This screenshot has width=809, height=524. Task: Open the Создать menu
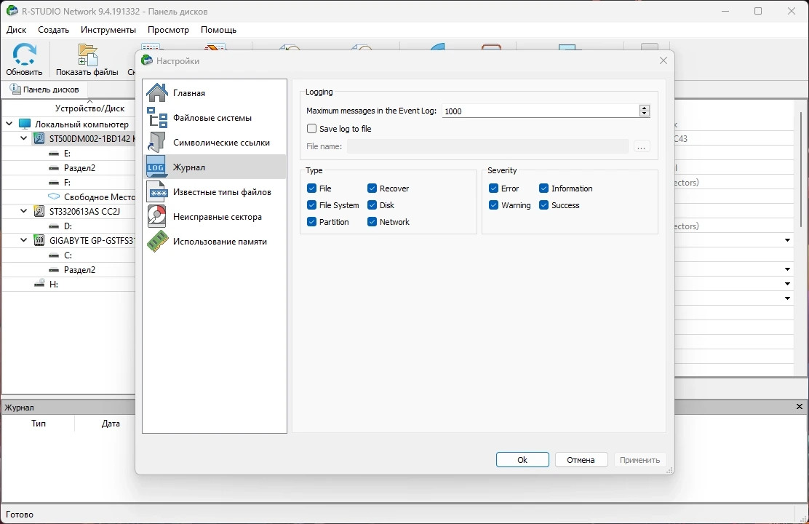54,30
